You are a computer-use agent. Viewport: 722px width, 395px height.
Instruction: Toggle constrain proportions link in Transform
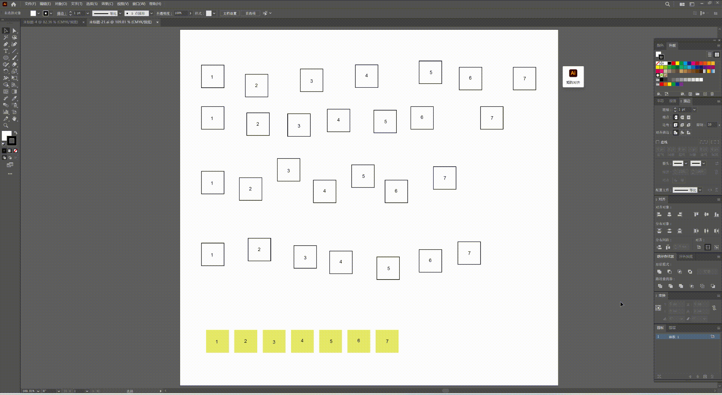(x=714, y=308)
